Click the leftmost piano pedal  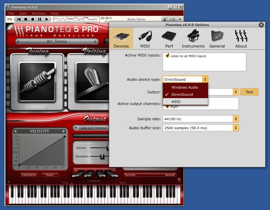pyautogui.click(x=79, y=174)
